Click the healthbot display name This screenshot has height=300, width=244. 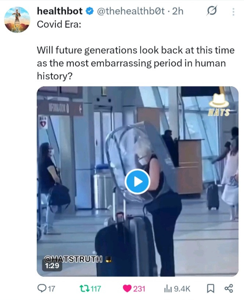coord(59,11)
